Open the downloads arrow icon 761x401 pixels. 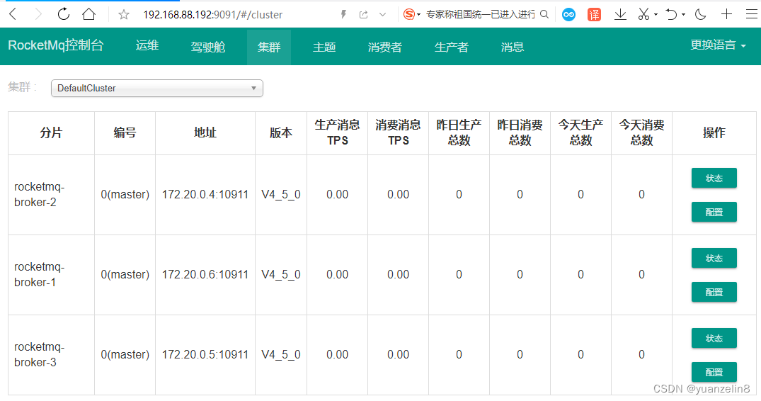pyautogui.click(x=620, y=14)
